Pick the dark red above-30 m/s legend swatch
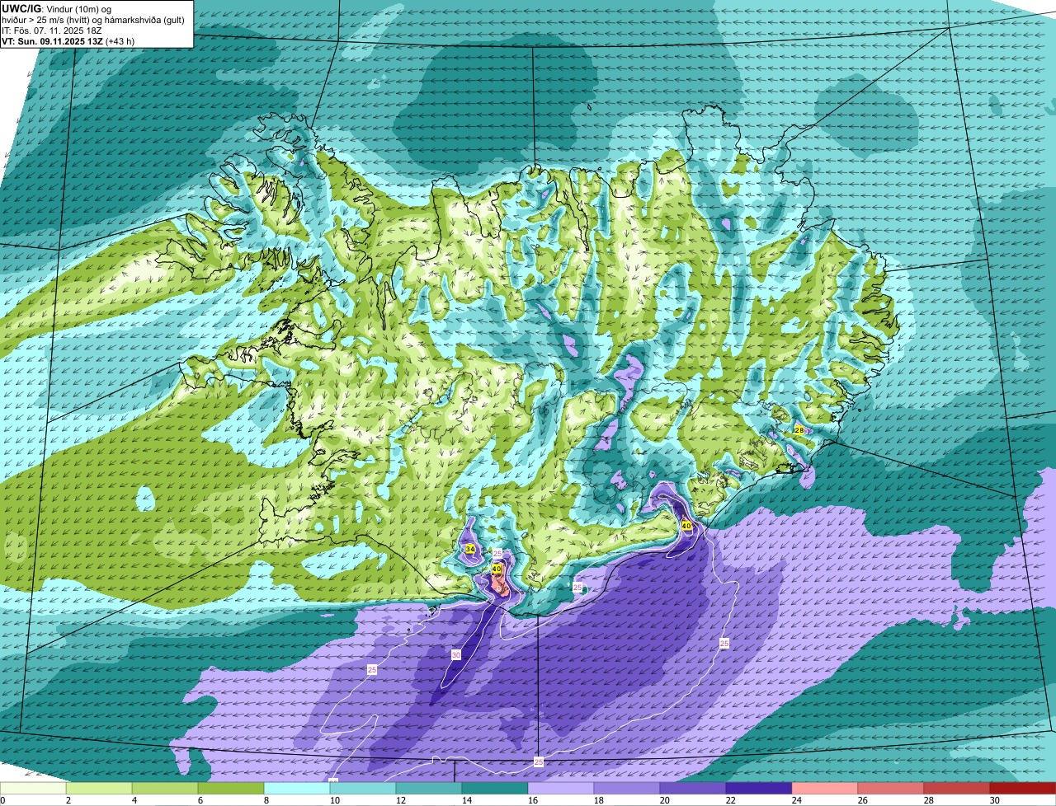Screen dimensions: 1056x806 [1023, 789]
